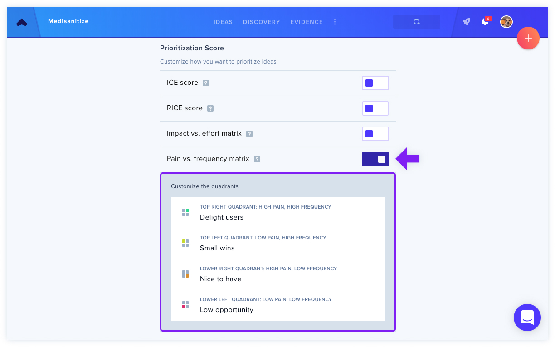555x347 pixels.
Task: Click the Pain vs. frequency matrix label
Action: coord(208,159)
